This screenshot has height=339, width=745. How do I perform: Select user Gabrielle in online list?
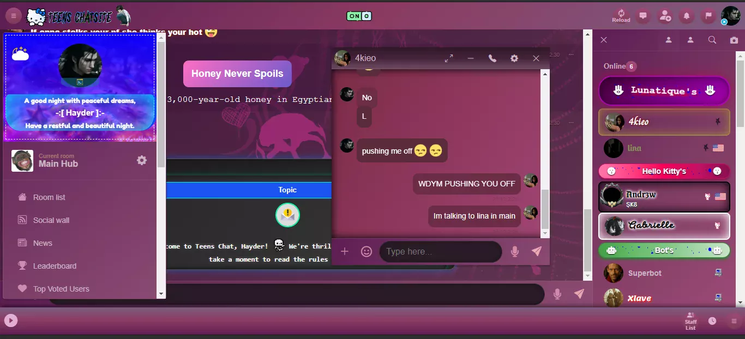pyautogui.click(x=664, y=226)
